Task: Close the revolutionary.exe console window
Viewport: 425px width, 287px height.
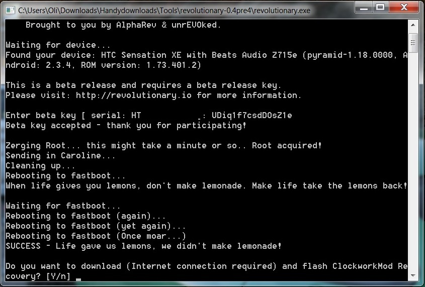Action: [404, 8]
